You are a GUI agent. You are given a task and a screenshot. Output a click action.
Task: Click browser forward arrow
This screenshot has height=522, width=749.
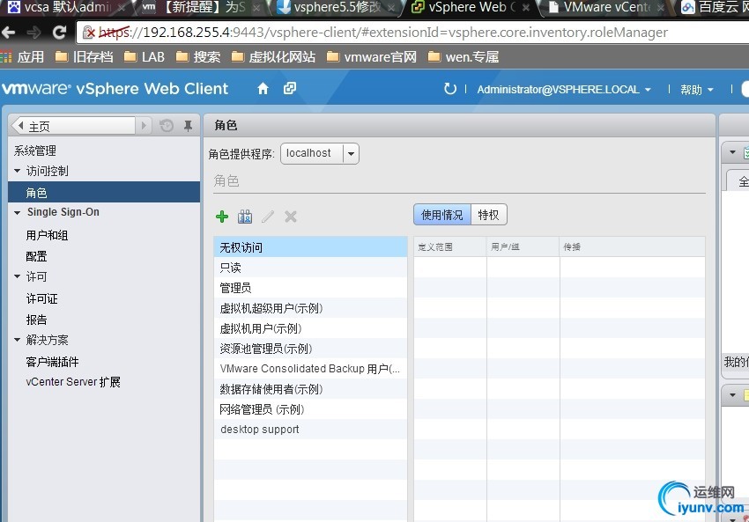[x=33, y=33]
